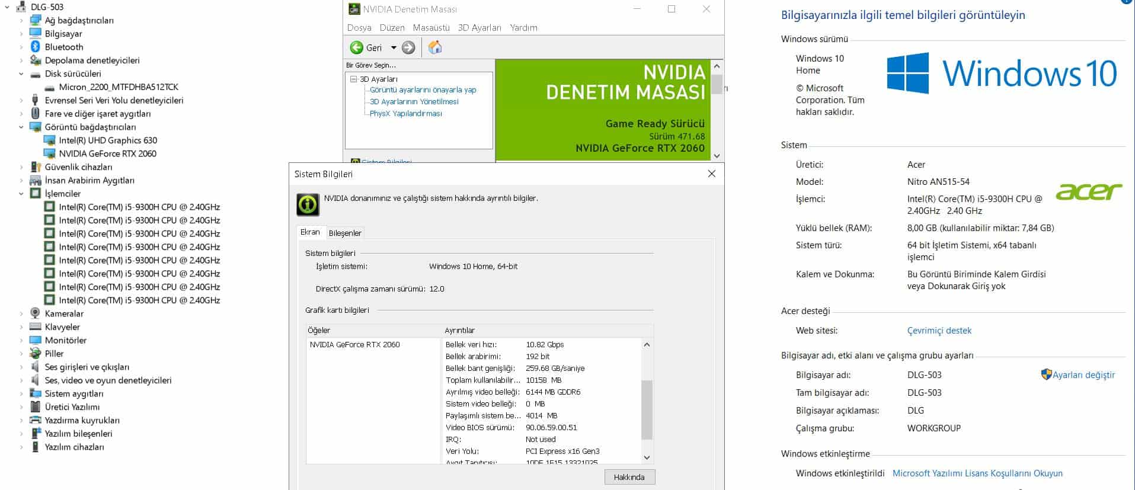Click Bilgisayar computer icon in tree
The width and height of the screenshot is (1135, 490).
tap(35, 34)
